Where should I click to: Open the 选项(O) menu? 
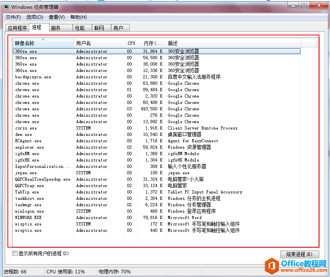34,17
